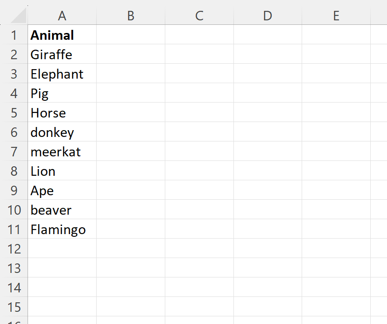Image resolution: width=387 pixels, height=324 pixels.
Task: Select column B via its header
Action: 131,15
